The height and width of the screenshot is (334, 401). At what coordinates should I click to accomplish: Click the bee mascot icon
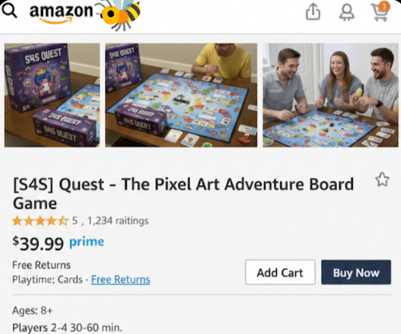pyautogui.click(x=120, y=12)
